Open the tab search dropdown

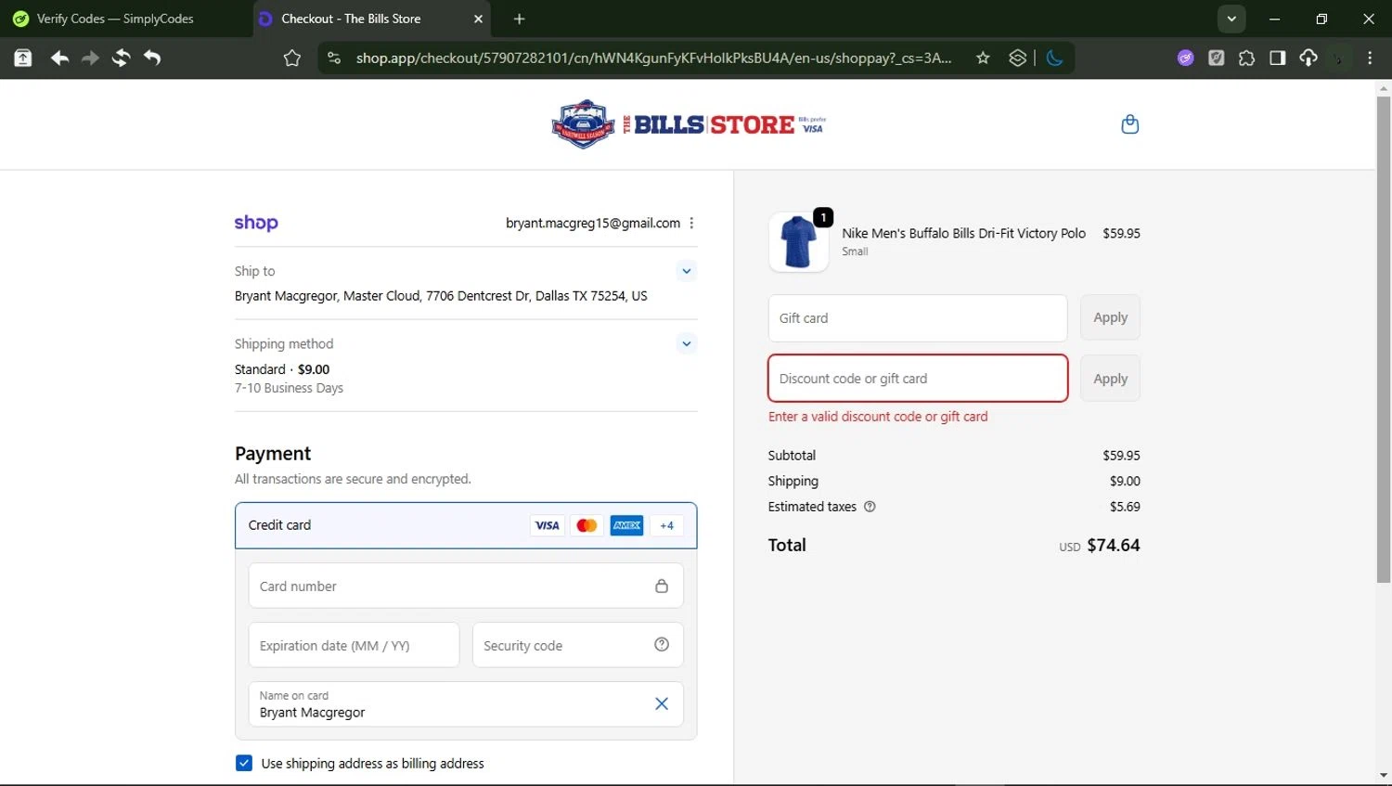click(1231, 19)
